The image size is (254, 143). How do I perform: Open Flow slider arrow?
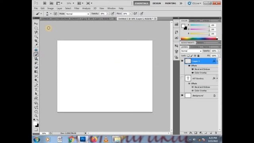130,14
